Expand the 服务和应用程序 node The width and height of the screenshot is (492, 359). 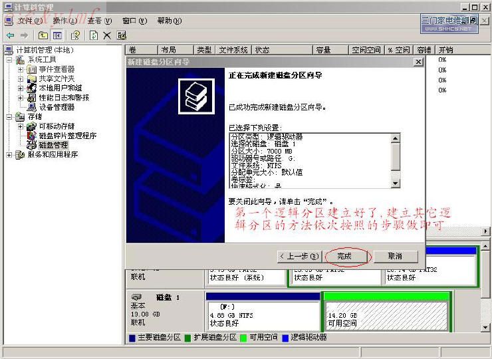(9, 155)
